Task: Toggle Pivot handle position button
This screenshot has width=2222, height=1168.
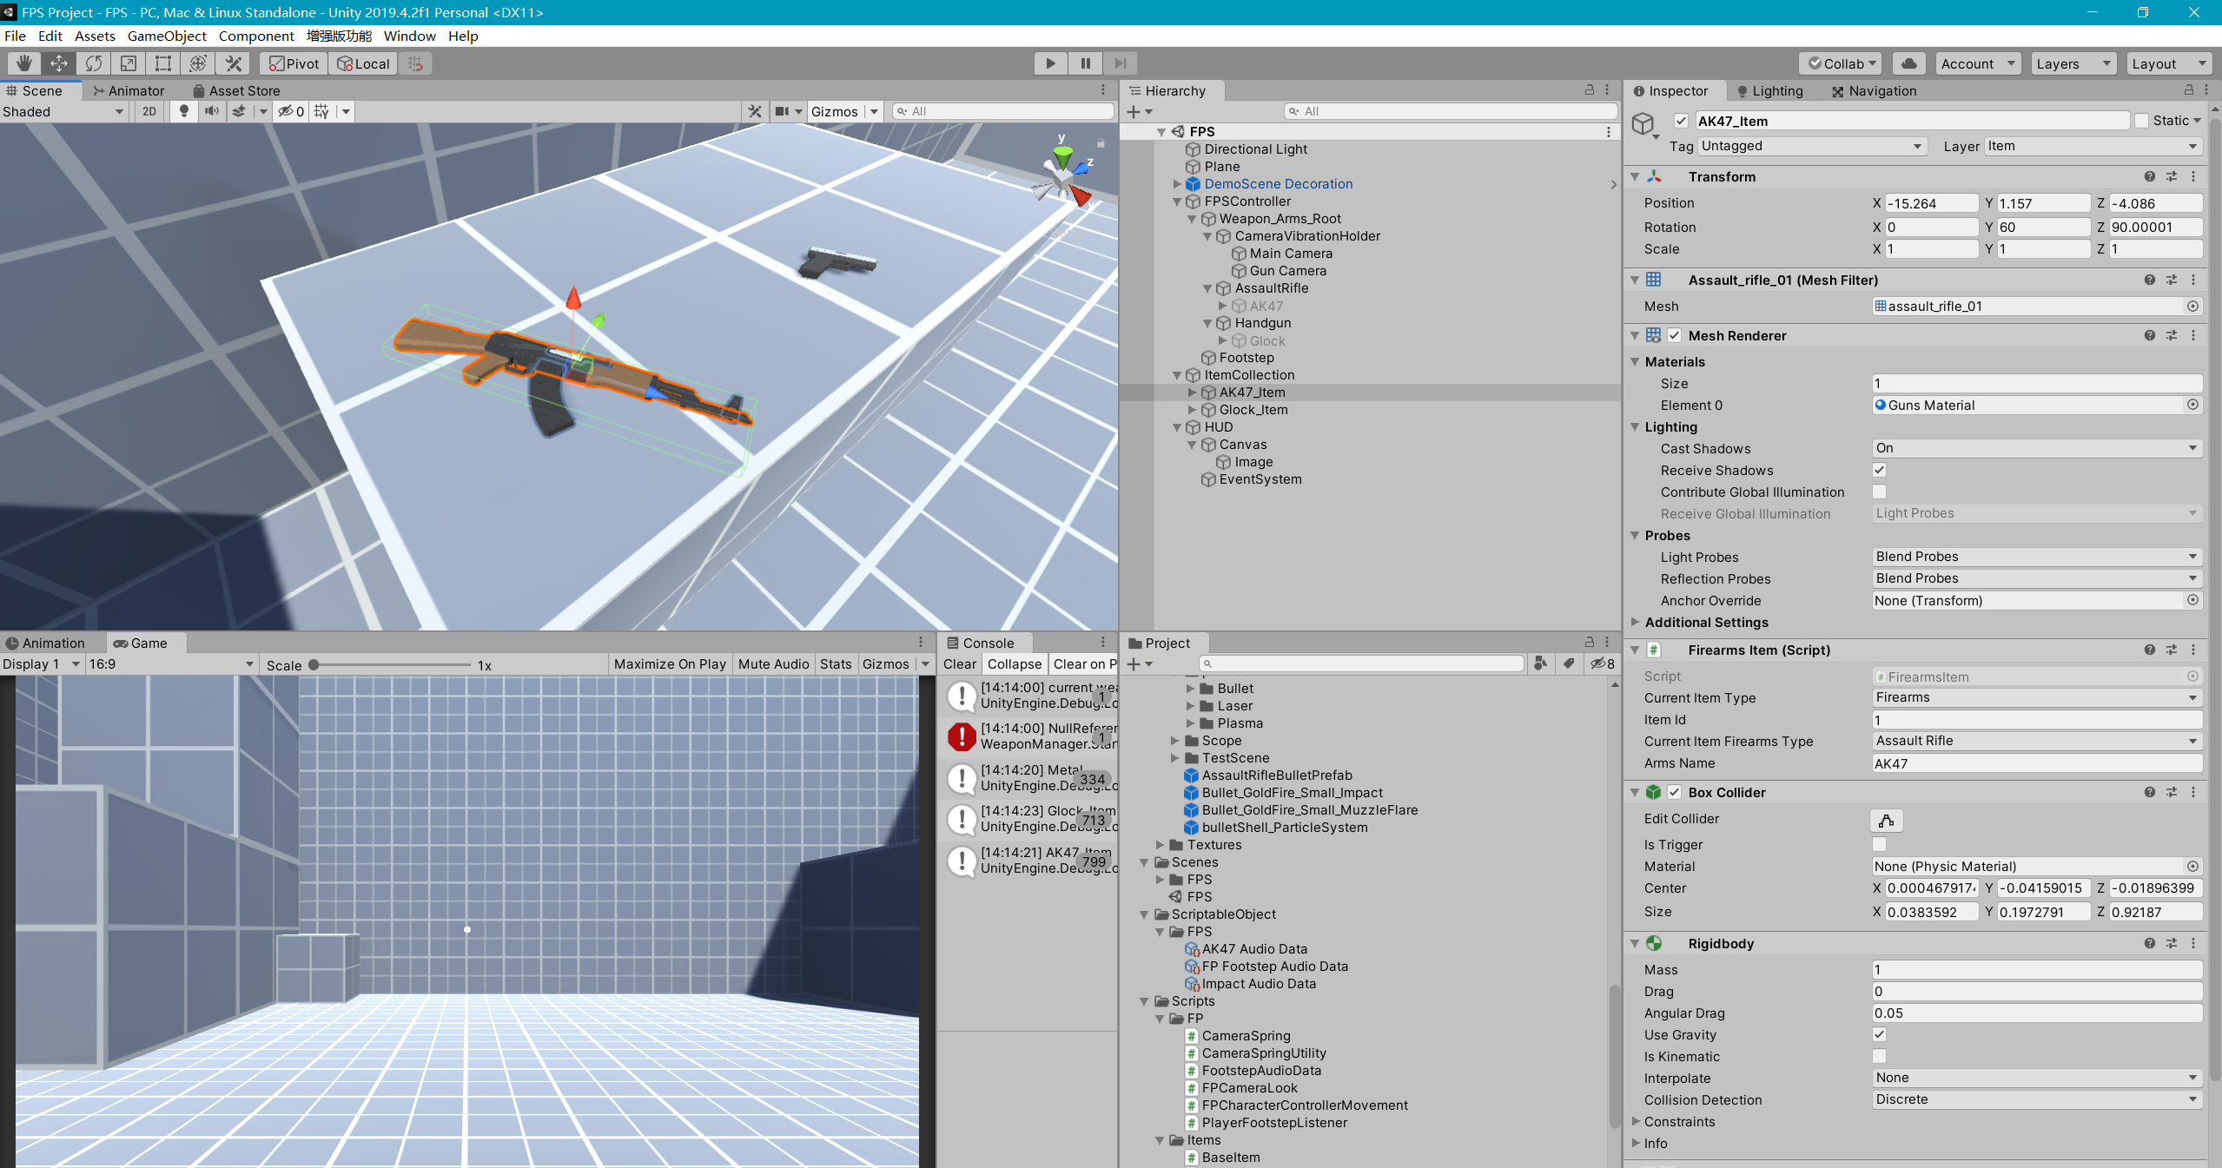Action: (294, 63)
